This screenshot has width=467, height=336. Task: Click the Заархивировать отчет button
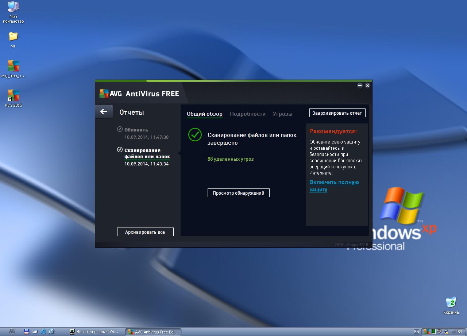click(337, 113)
